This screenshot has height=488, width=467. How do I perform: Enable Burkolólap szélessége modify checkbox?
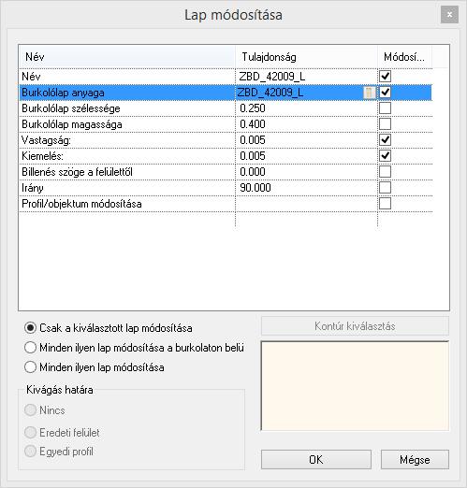pyautogui.click(x=385, y=108)
